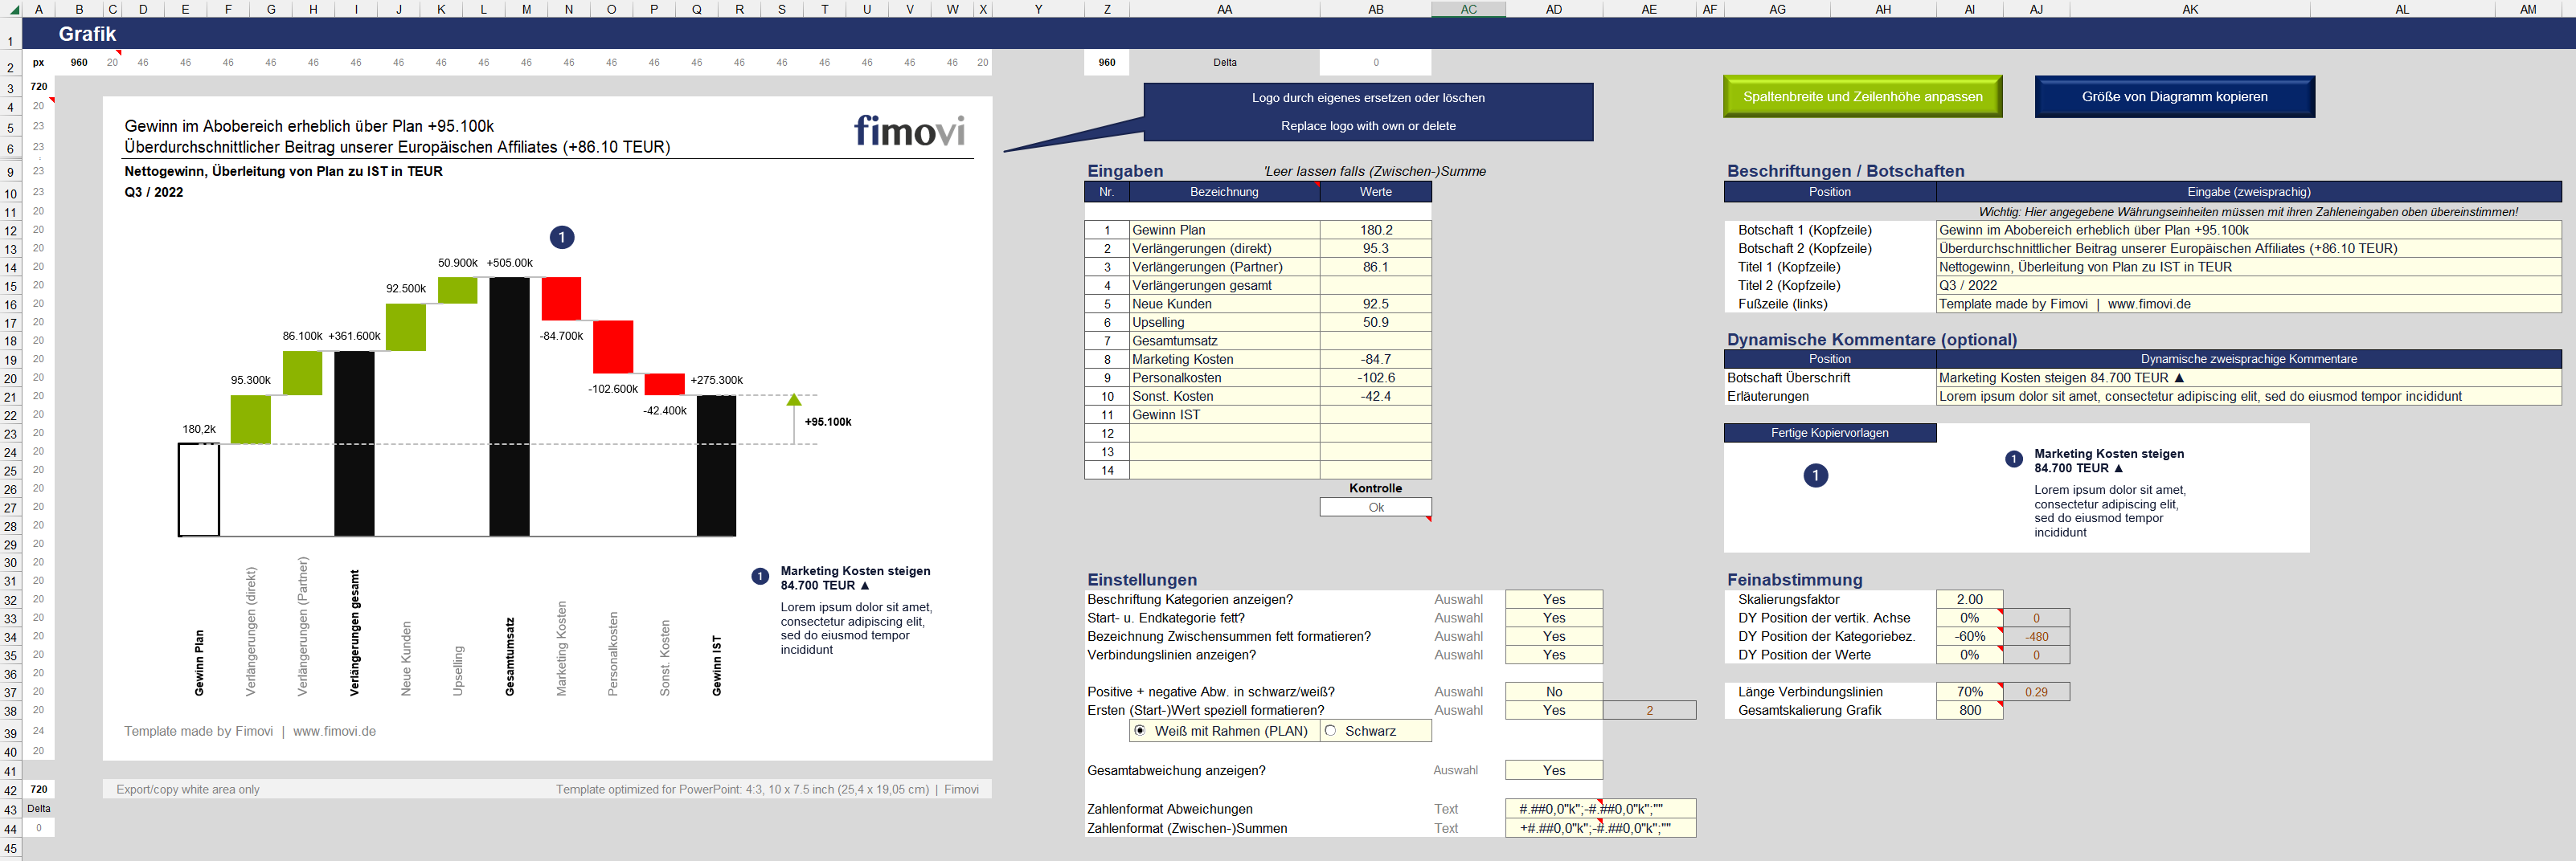Click the Skalierungsfaktor value 2.00
Screen dimensions: 2576x861
click(x=1969, y=599)
